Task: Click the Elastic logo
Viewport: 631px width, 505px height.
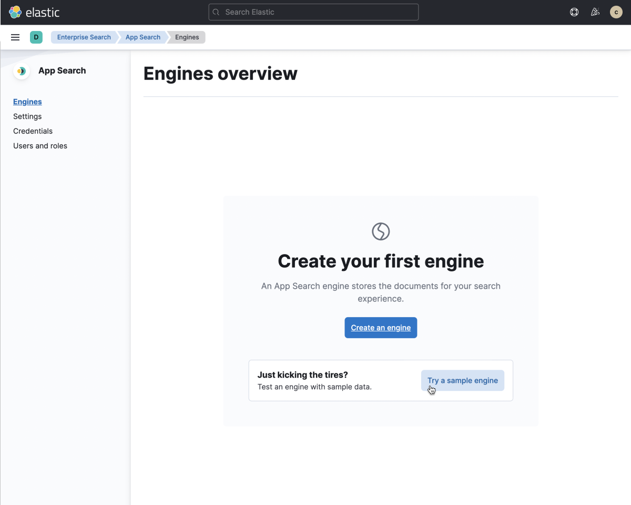Action: click(x=34, y=12)
